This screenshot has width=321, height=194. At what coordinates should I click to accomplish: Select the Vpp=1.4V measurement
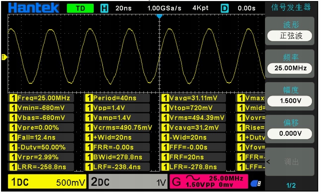click(117, 108)
